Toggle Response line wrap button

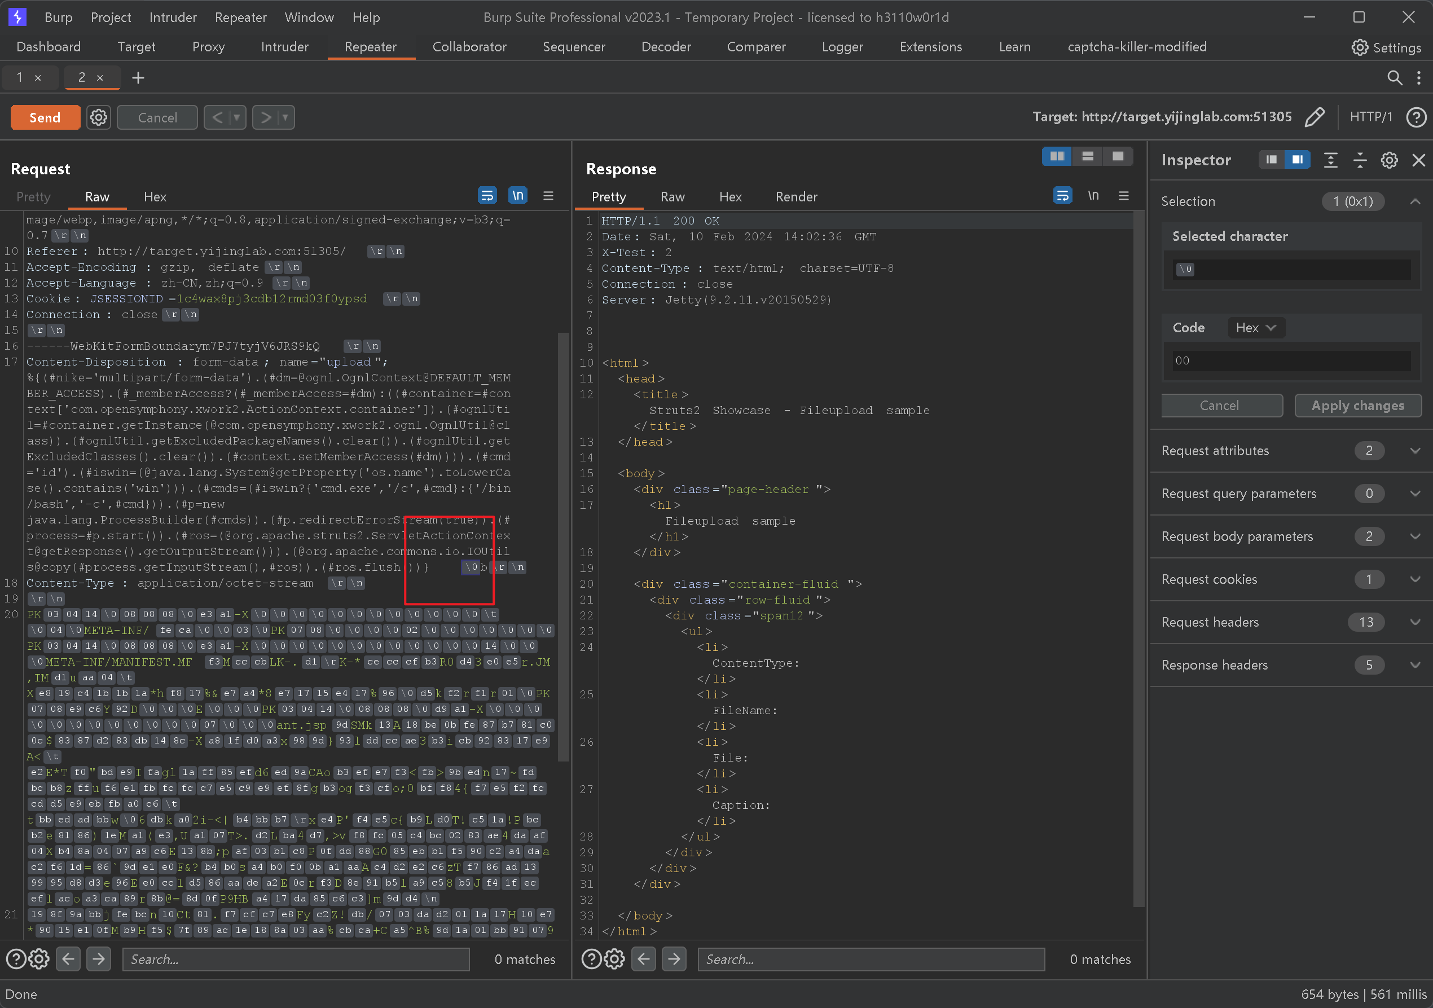point(1062,196)
